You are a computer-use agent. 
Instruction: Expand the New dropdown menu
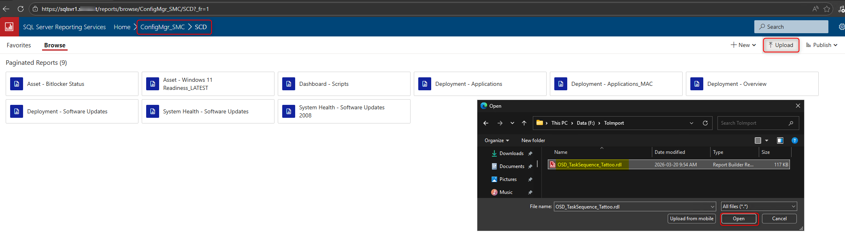[x=743, y=45]
